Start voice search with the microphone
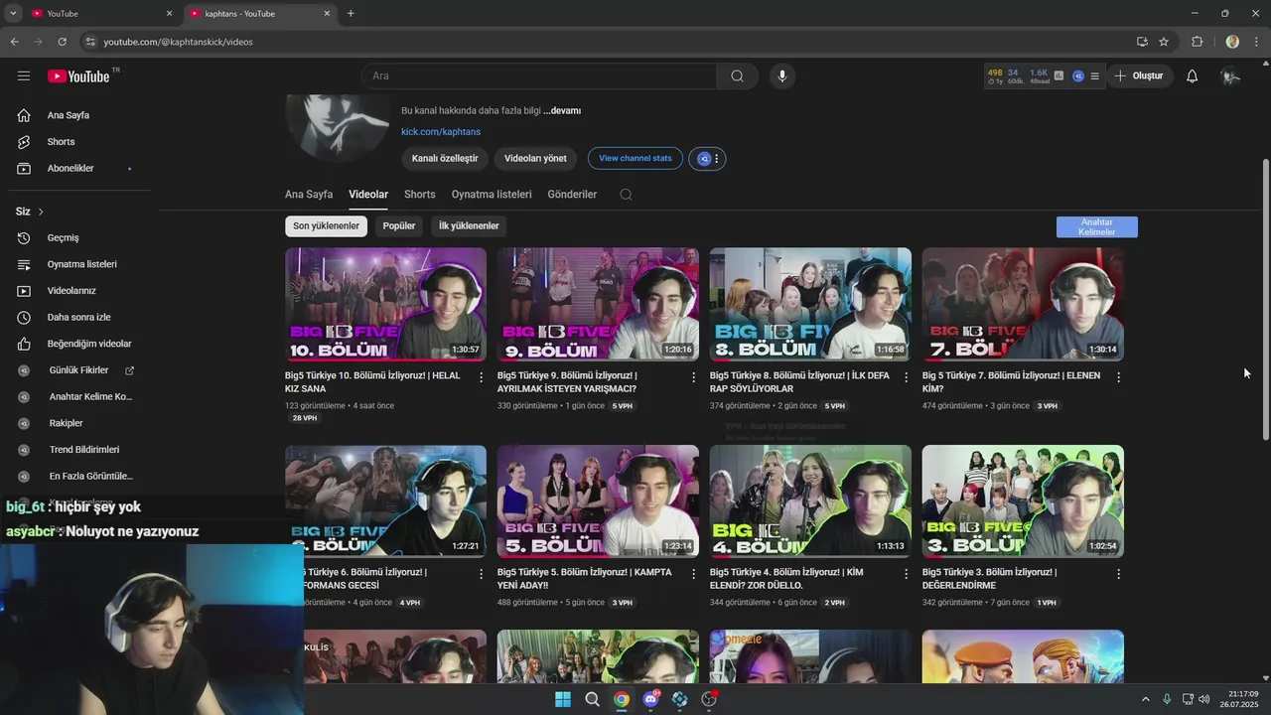The width and height of the screenshot is (1271, 715). (x=782, y=76)
